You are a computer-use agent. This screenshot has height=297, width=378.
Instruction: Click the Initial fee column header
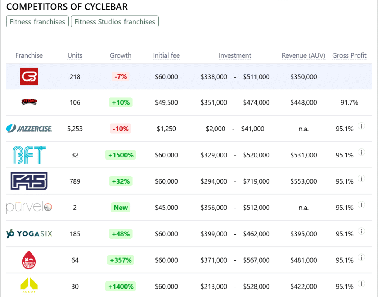coord(166,55)
